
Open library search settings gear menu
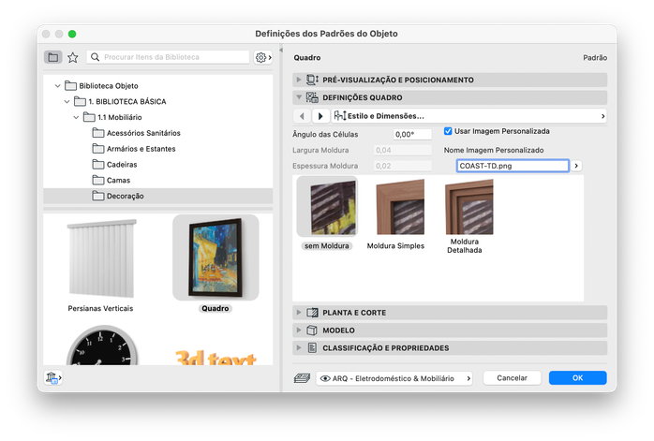263,57
